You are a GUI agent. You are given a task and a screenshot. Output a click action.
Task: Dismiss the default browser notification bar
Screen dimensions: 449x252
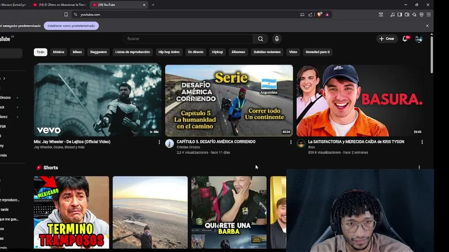[x=427, y=26]
